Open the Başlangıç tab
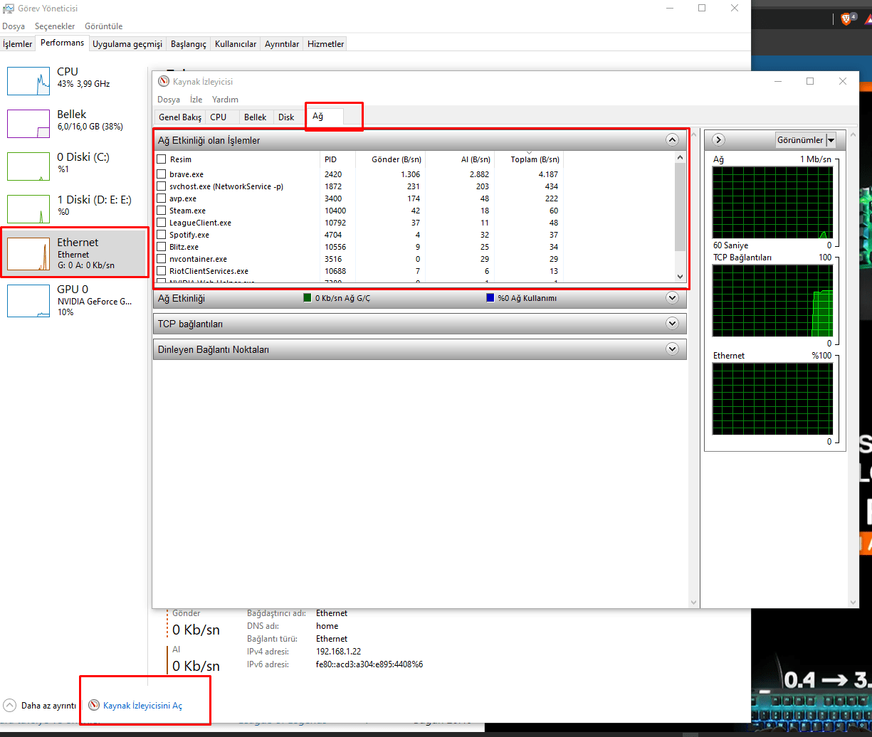The image size is (872, 737). click(189, 44)
